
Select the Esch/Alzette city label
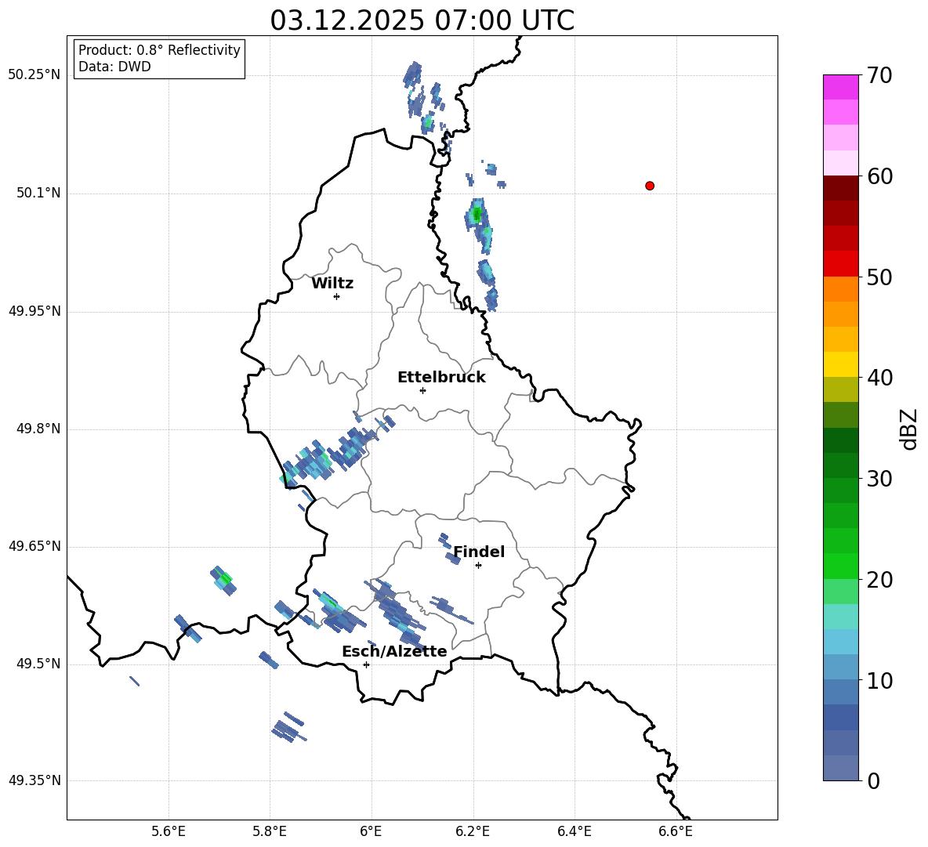394,652
